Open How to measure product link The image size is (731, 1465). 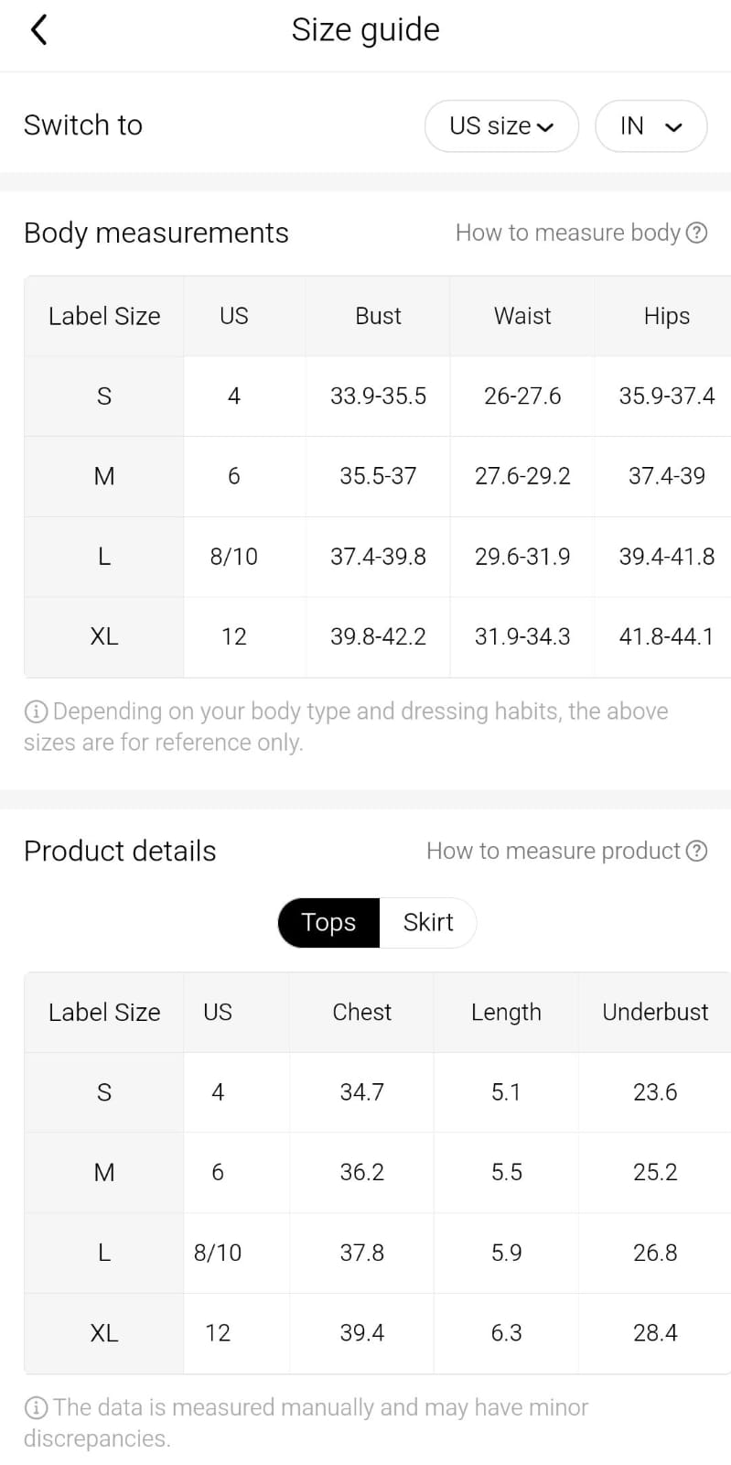tap(553, 851)
